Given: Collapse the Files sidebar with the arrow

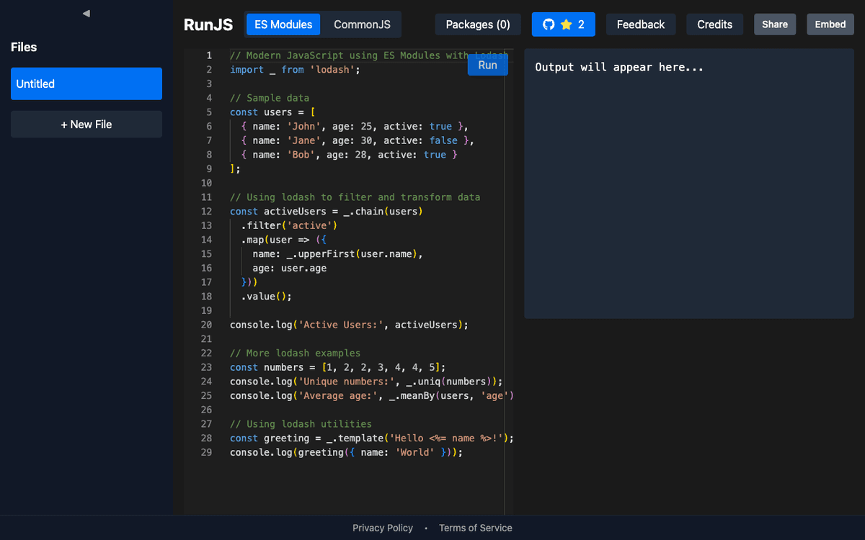Looking at the screenshot, I should pos(86,13).
